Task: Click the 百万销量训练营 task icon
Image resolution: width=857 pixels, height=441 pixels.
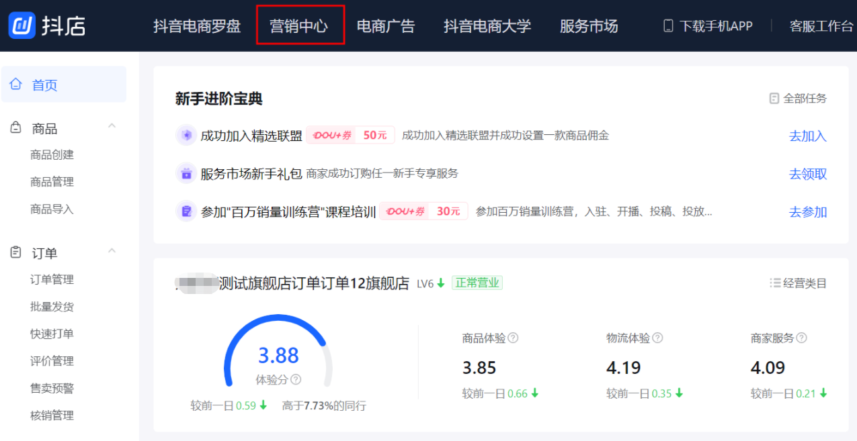Action: (186, 212)
